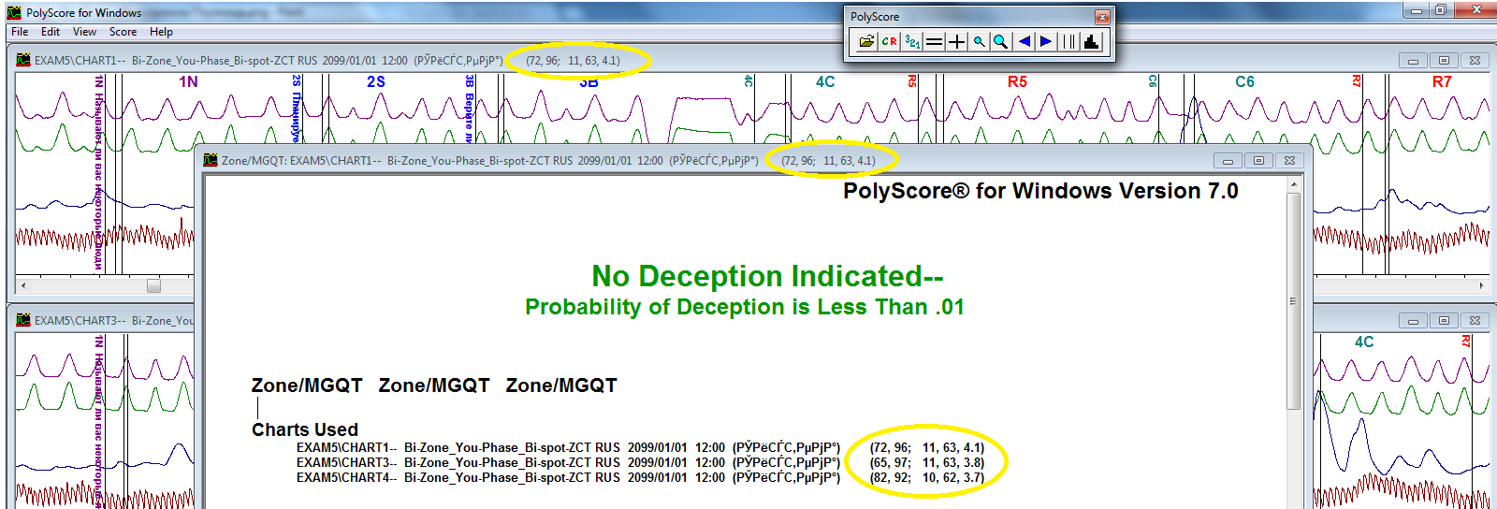Select the 1N question marker in CHART1
This screenshot has width=1497, height=509.
click(188, 82)
